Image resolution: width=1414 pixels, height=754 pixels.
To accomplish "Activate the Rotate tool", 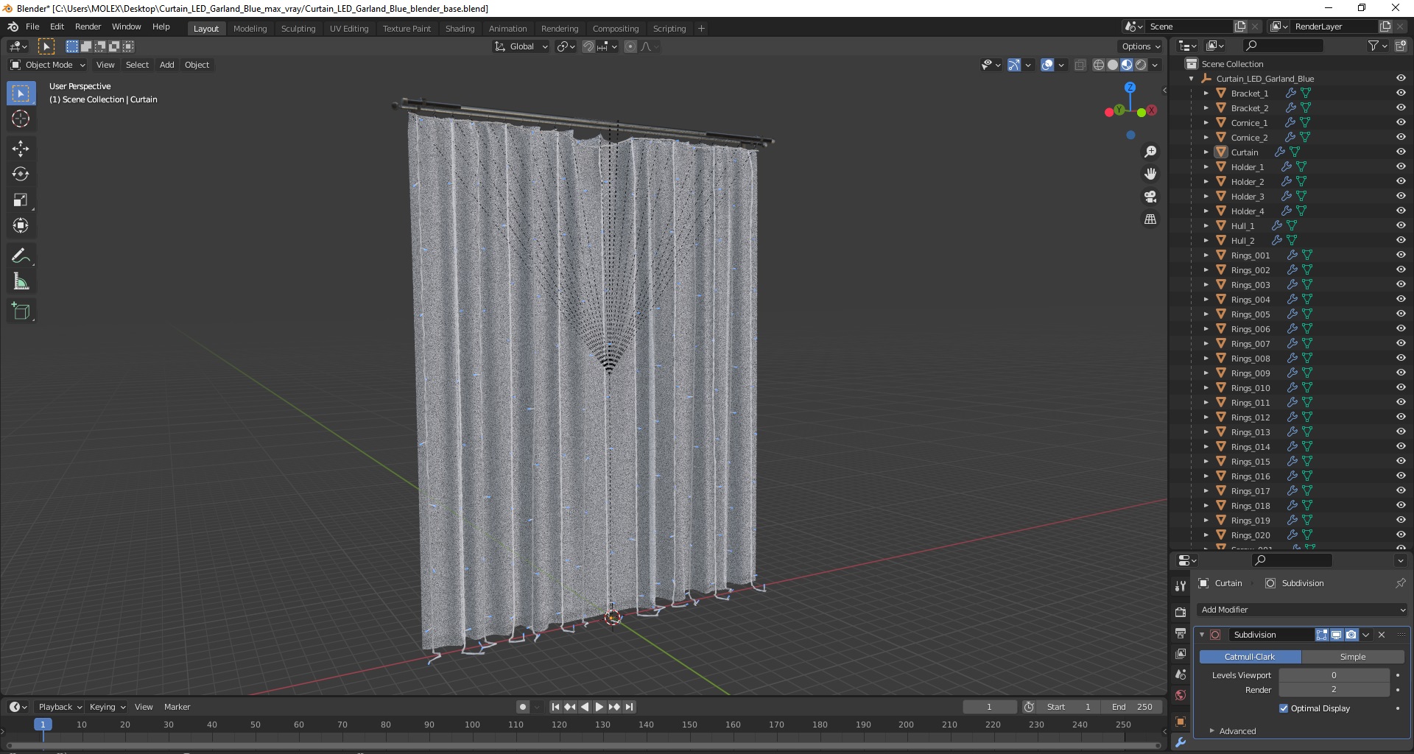I will click(21, 174).
